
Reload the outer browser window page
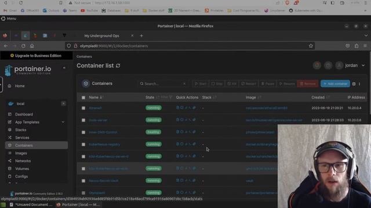(x=21, y=3)
